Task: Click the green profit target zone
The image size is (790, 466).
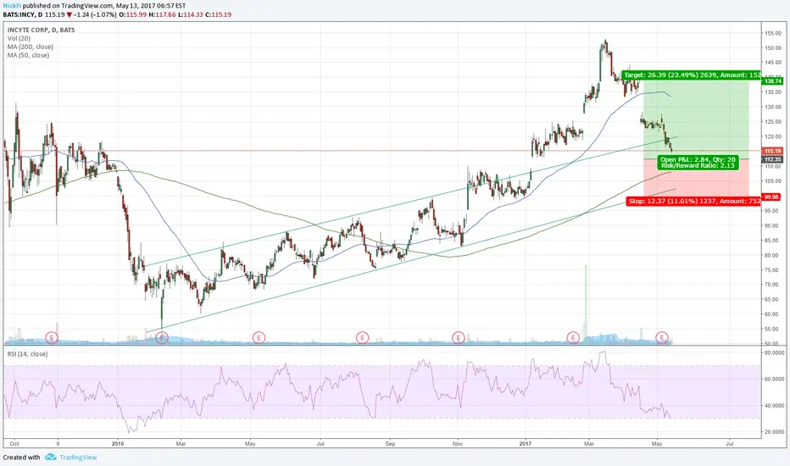Action: pyautogui.click(x=696, y=119)
